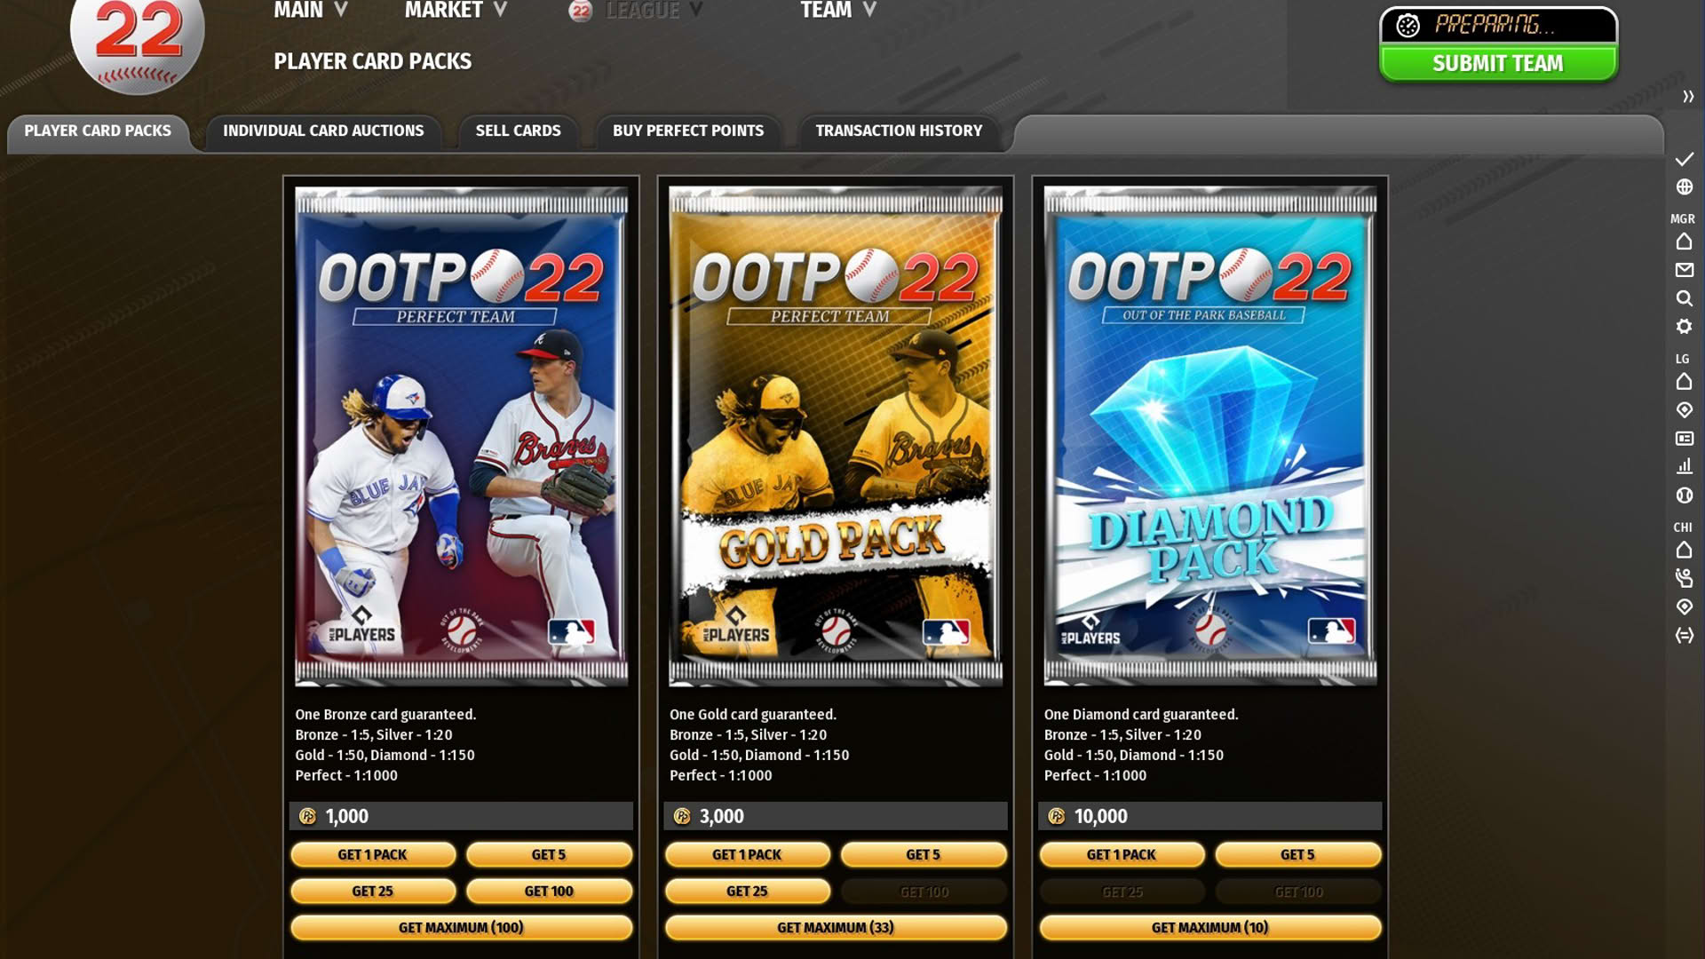This screenshot has width=1705, height=959.
Task: Get 1 pack of the Gold Pack
Action: point(748,855)
